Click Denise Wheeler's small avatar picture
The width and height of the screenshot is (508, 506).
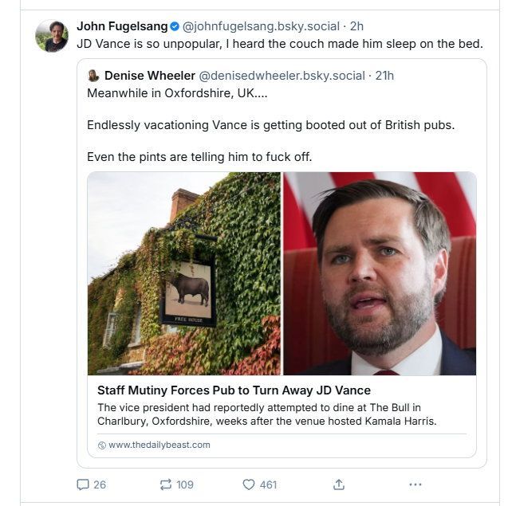93,76
